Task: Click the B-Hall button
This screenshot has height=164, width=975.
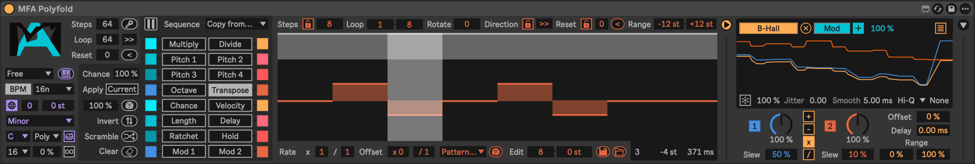Action: pyautogui.click(x=768, y=29)
